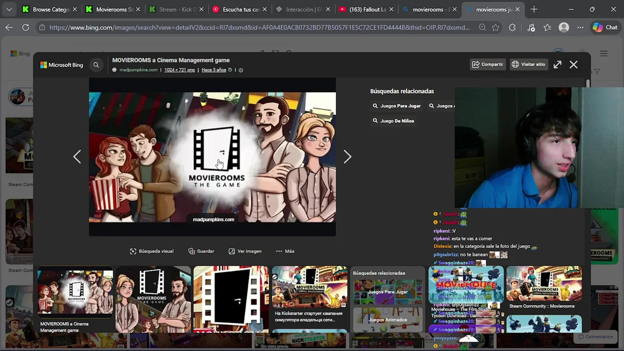624x351 pixels.
Task: Click the 1024 × 721 png size link
Action: [x=179, y=70]
